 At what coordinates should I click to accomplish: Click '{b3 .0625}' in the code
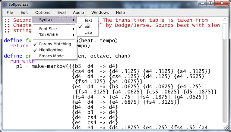click(x=124, y=87)
